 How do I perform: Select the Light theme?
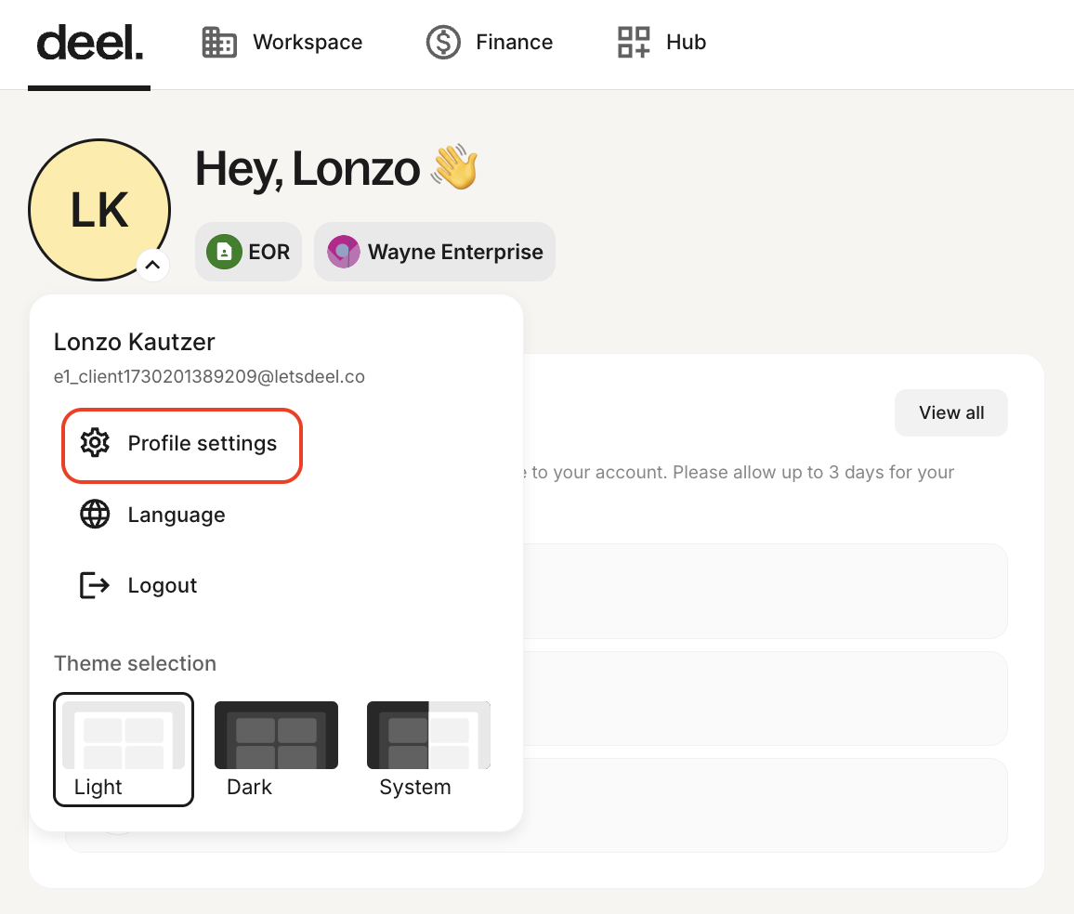pos(123,749)
